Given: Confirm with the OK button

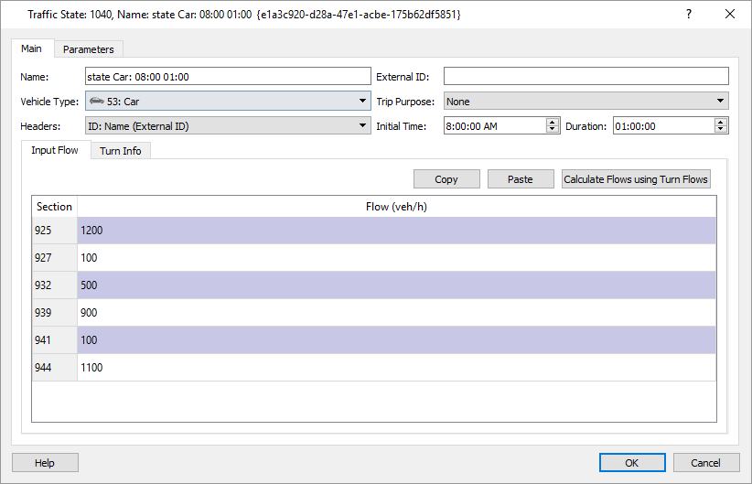Looking at the screenshot, I should 632,463.
